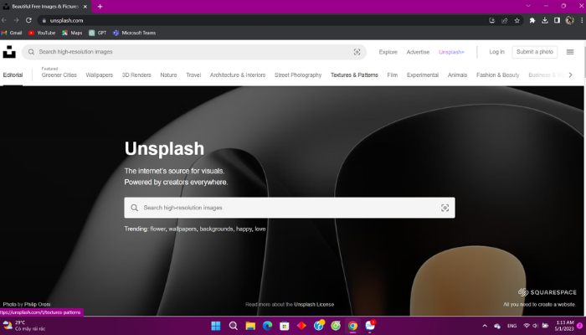
Task: Open the weather widget in taskbar
Action: tap(24, 326)
